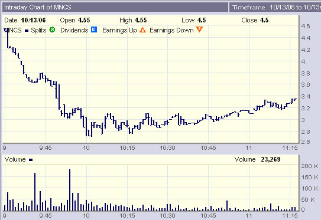Click the Earnings Down triangle icon
Screen dimensions: 321x220
199,29
